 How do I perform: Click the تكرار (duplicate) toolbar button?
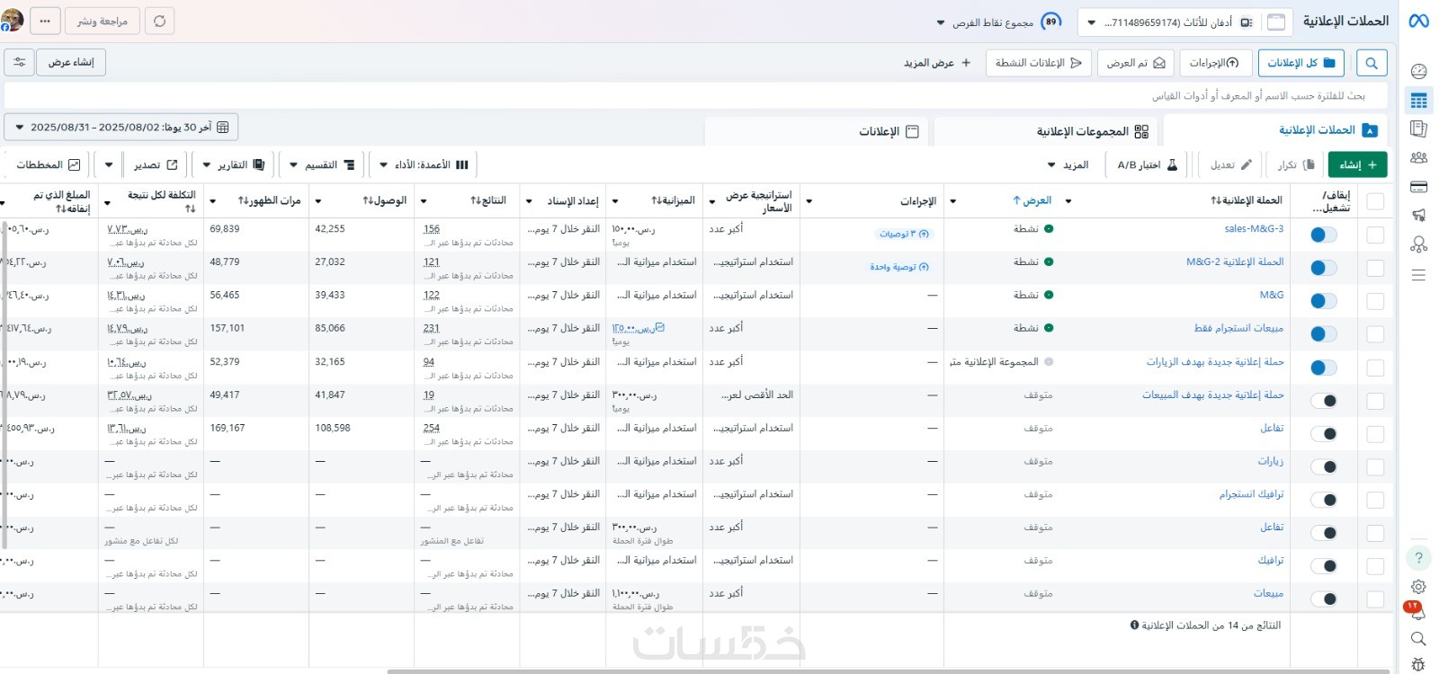(x=1296, y=164)
